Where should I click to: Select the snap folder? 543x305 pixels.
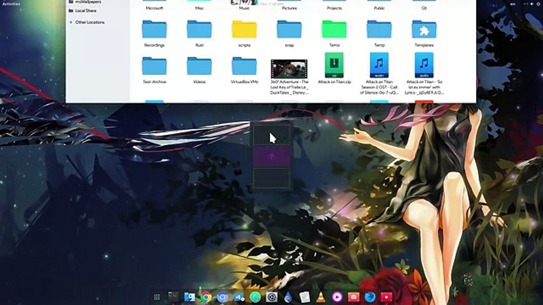[289, 33]
